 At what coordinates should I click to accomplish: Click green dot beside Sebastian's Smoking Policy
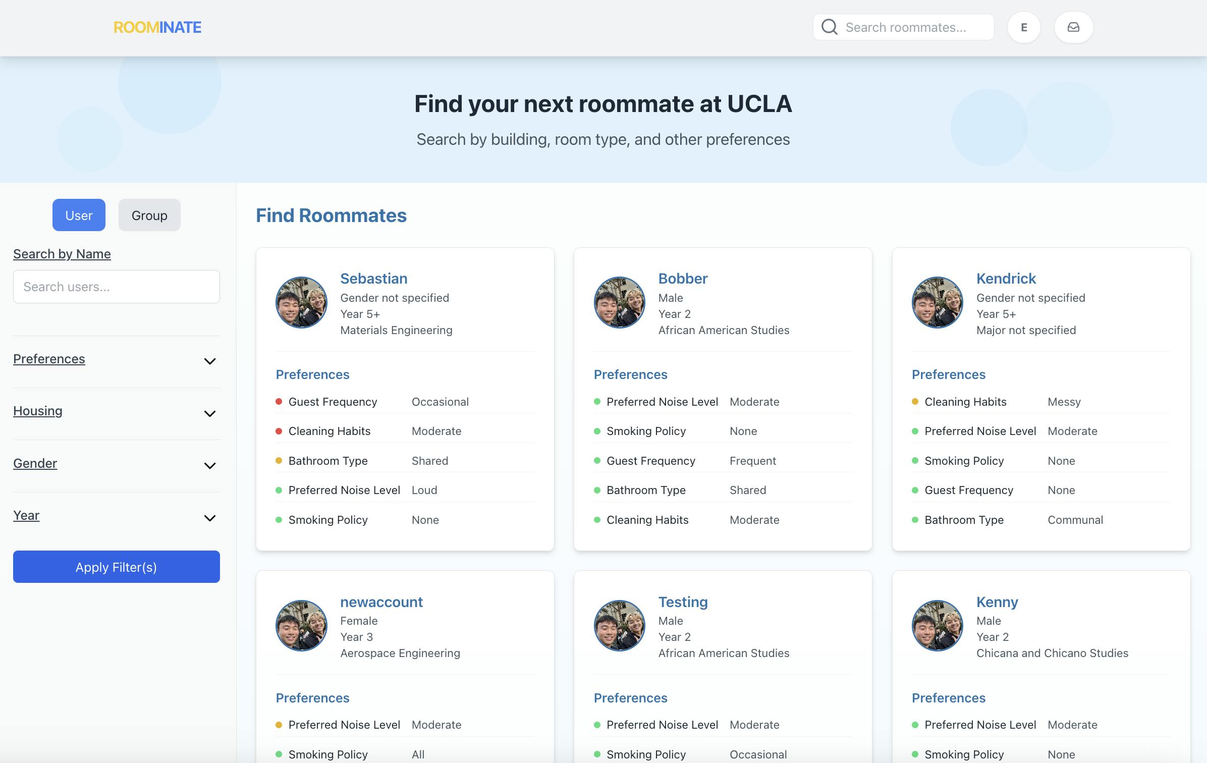coord(279,520)
